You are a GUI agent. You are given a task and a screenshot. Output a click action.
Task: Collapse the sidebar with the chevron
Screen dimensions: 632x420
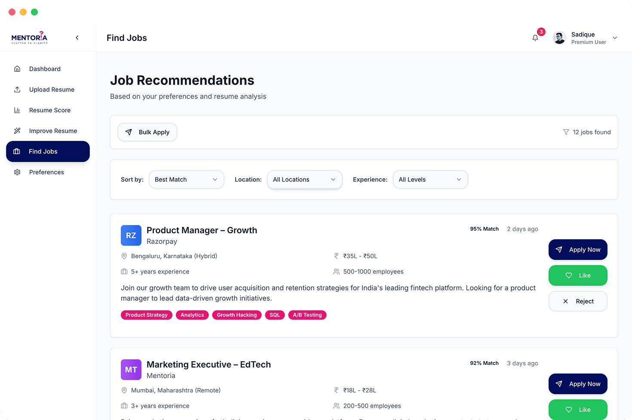pyautogui.click(x=77, y=38)
